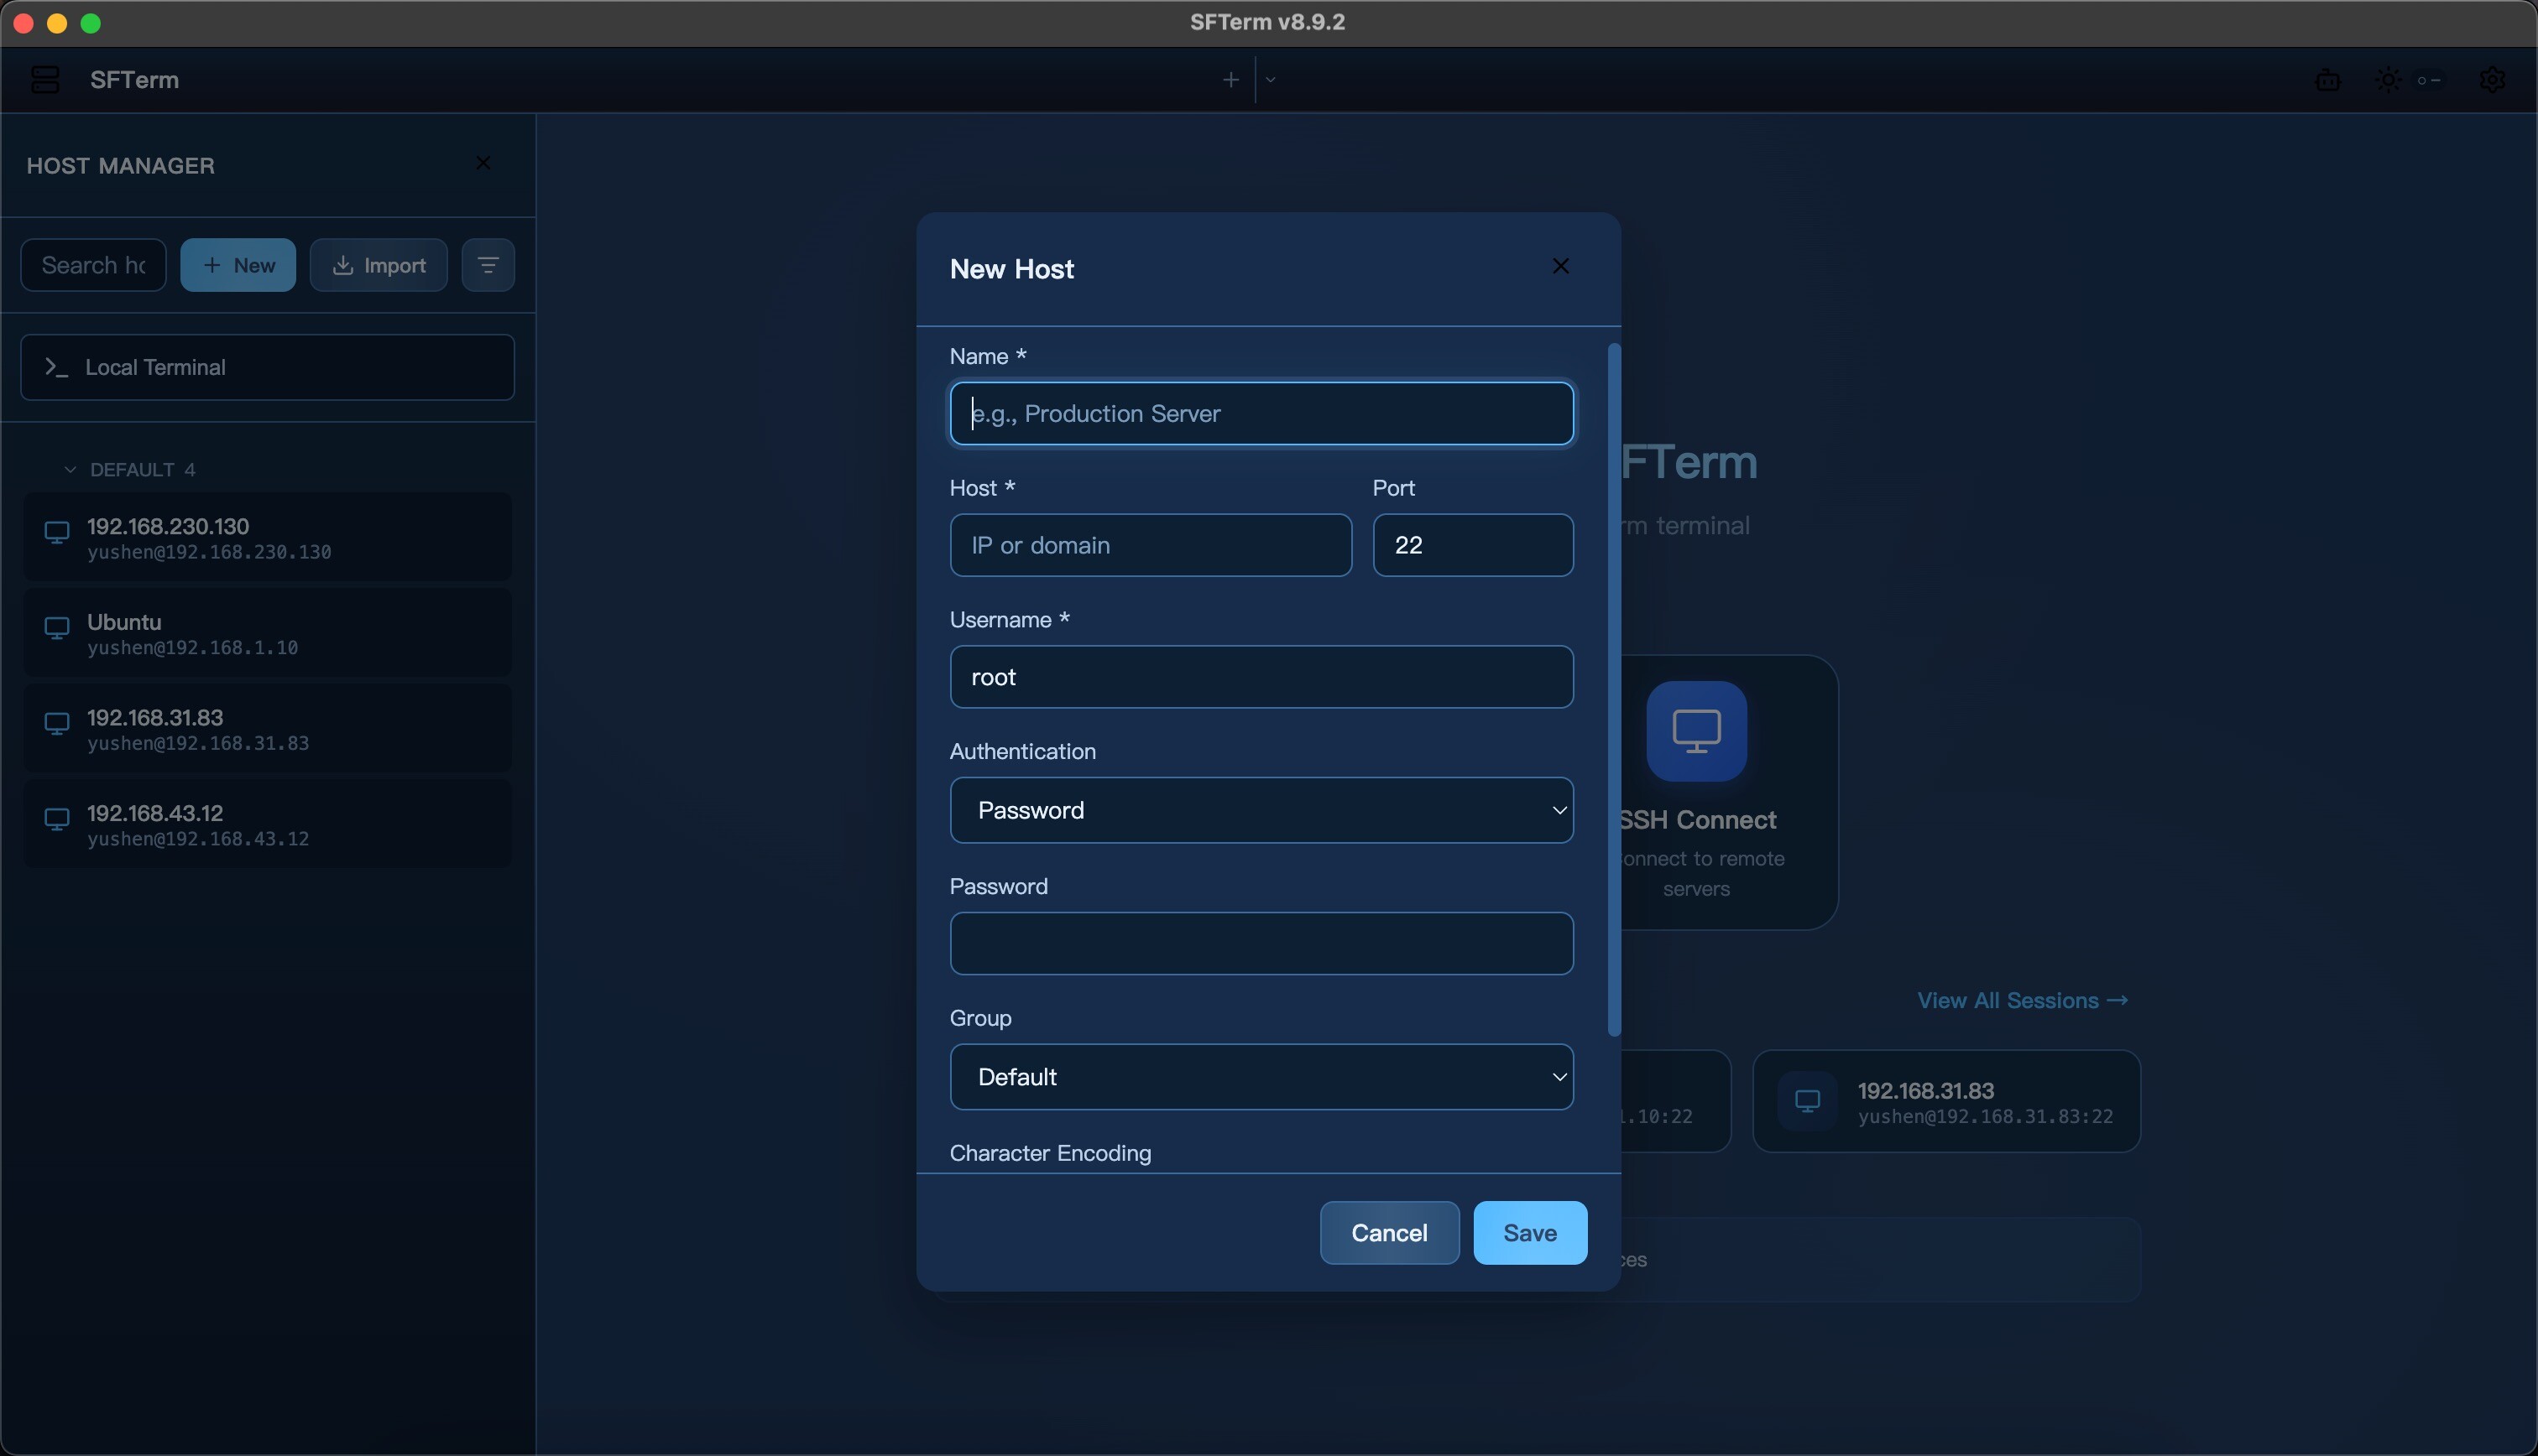Screen dimensions: 2538x1456
Task: Save the new host configuration
Action: click(1530, 1233)
